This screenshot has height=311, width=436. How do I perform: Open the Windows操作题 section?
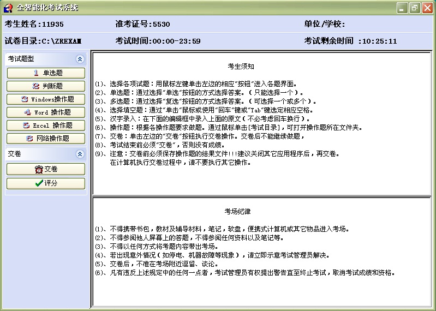46,99
